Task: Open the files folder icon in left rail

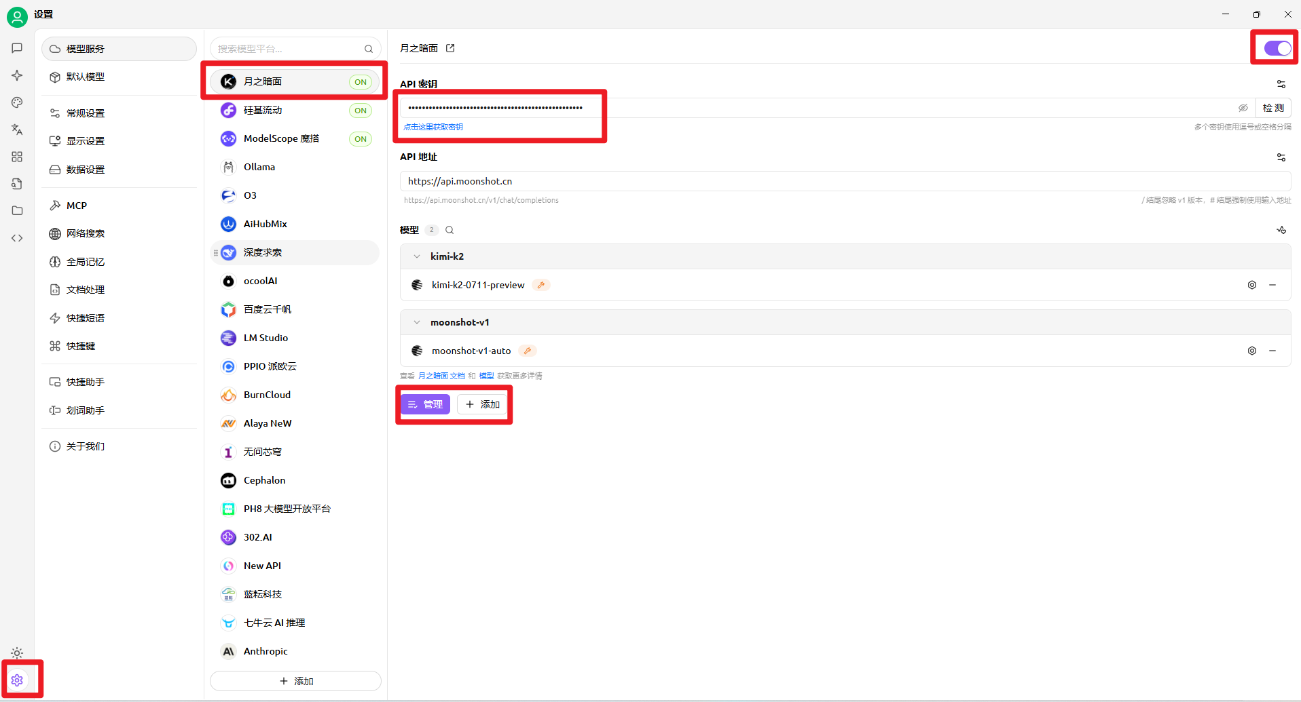Action: coord(17,211)
